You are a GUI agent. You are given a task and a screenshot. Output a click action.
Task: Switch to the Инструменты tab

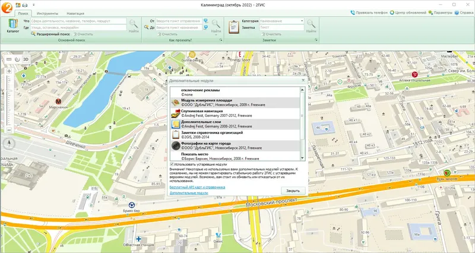[x=47, y=13]
